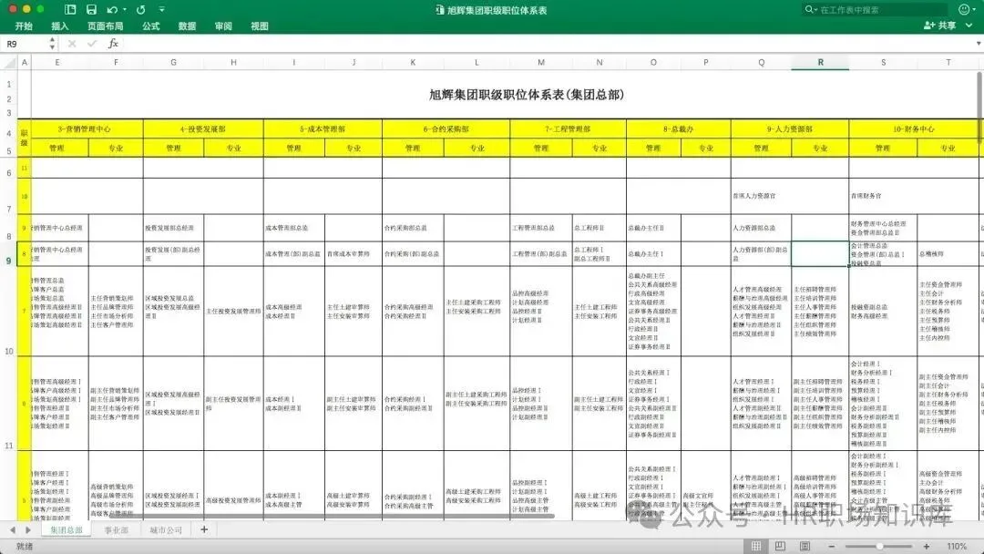Switch to Page Break Preview icon
Viewport: 984px width, 554px height.
(805, 547)
